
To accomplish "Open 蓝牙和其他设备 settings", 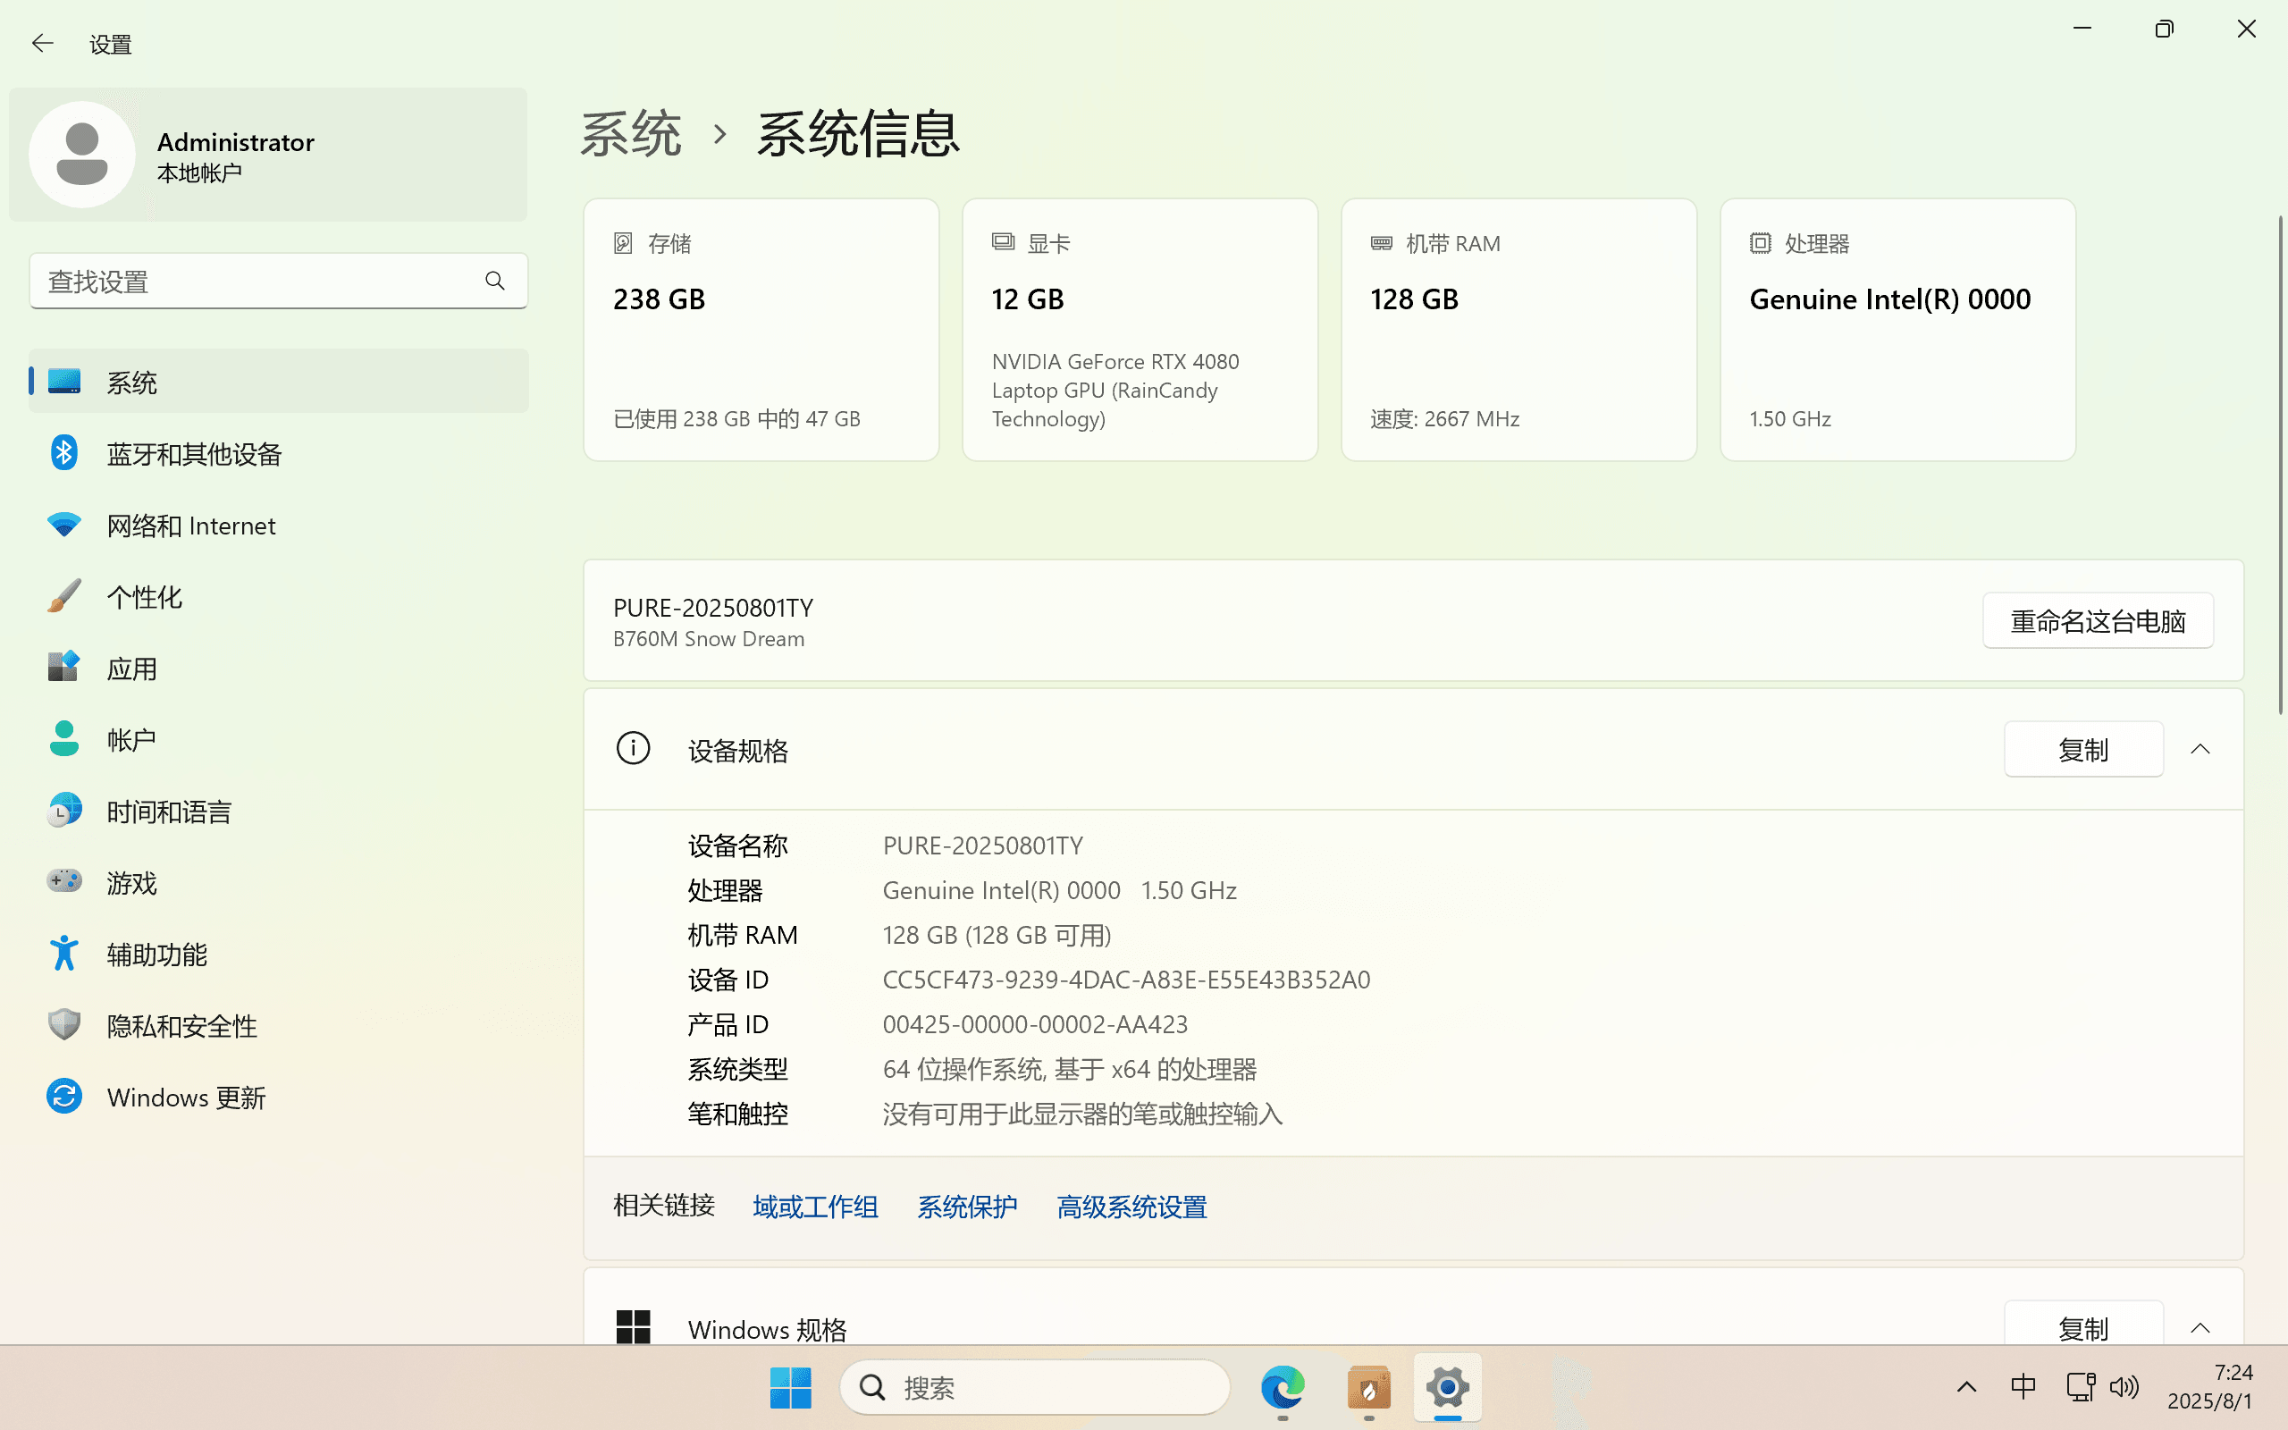I will point(279,454).
